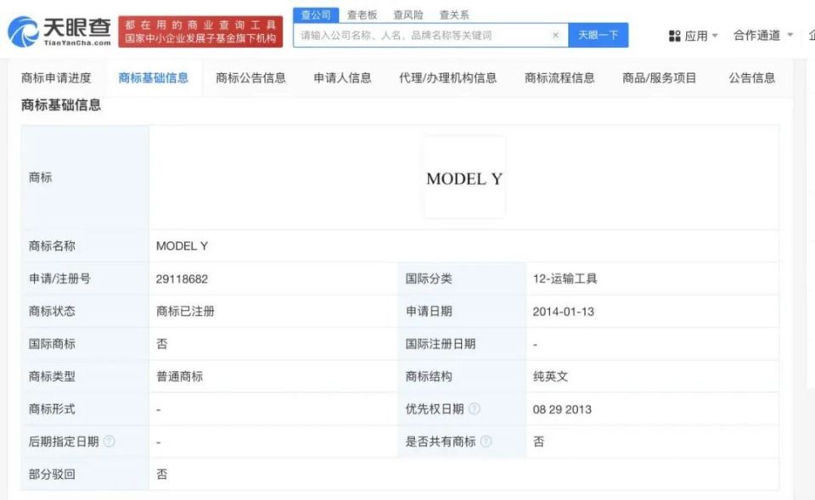Image resolution: width=815 pixels, height=500 pixels.
Task: Select the 查风险 search tab
Action: [408, 15]
